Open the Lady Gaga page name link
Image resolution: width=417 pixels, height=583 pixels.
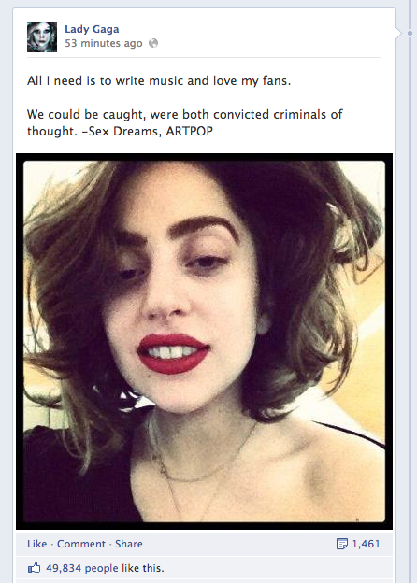click(92, 29)
